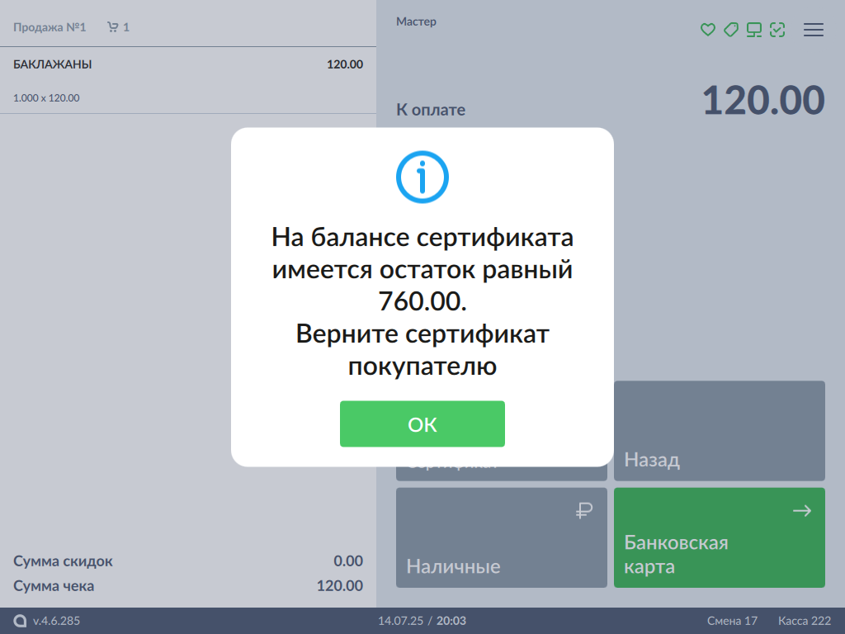845x634 pixels.
Task: Click the 120.00 amount due total
Action: [762, 101]
